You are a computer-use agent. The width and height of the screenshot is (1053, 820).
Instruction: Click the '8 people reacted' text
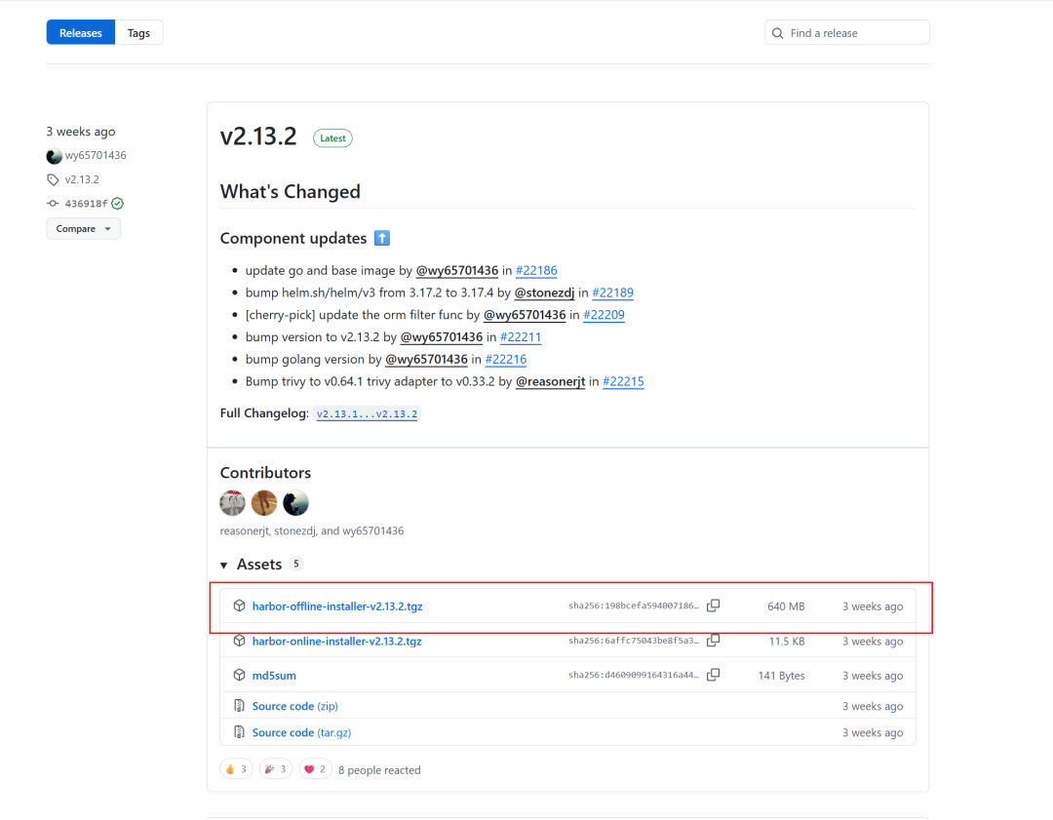(379, 770)
